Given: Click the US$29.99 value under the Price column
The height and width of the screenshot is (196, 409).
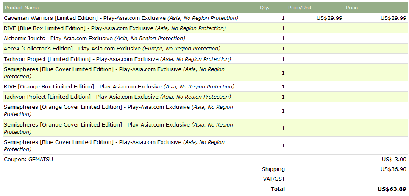Looking at the screenshot, I should coord(393,18).
